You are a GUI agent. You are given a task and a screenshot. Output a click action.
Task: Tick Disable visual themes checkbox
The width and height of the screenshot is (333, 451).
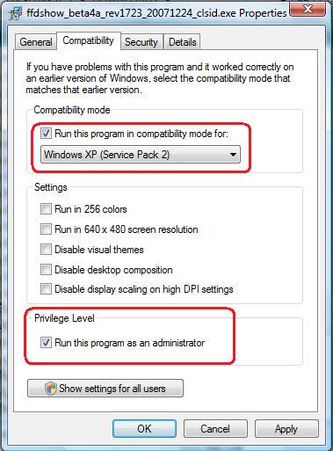pyautogui.click(x=46, y=250)
